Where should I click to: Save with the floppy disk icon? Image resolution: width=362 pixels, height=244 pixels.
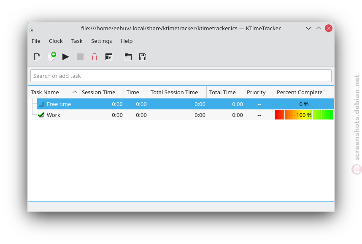tap(143, 57)
